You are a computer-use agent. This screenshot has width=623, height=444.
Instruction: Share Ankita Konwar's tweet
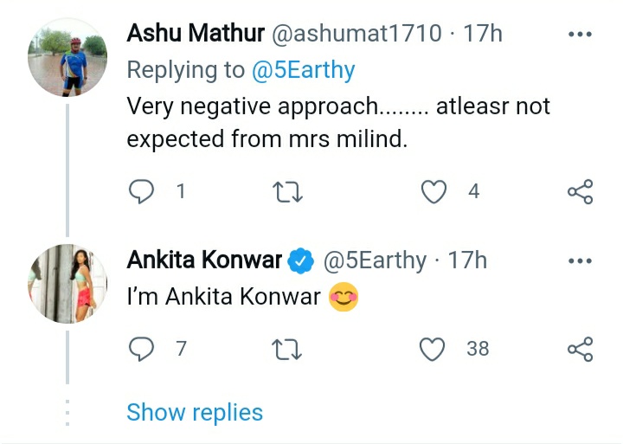(579, 349)
